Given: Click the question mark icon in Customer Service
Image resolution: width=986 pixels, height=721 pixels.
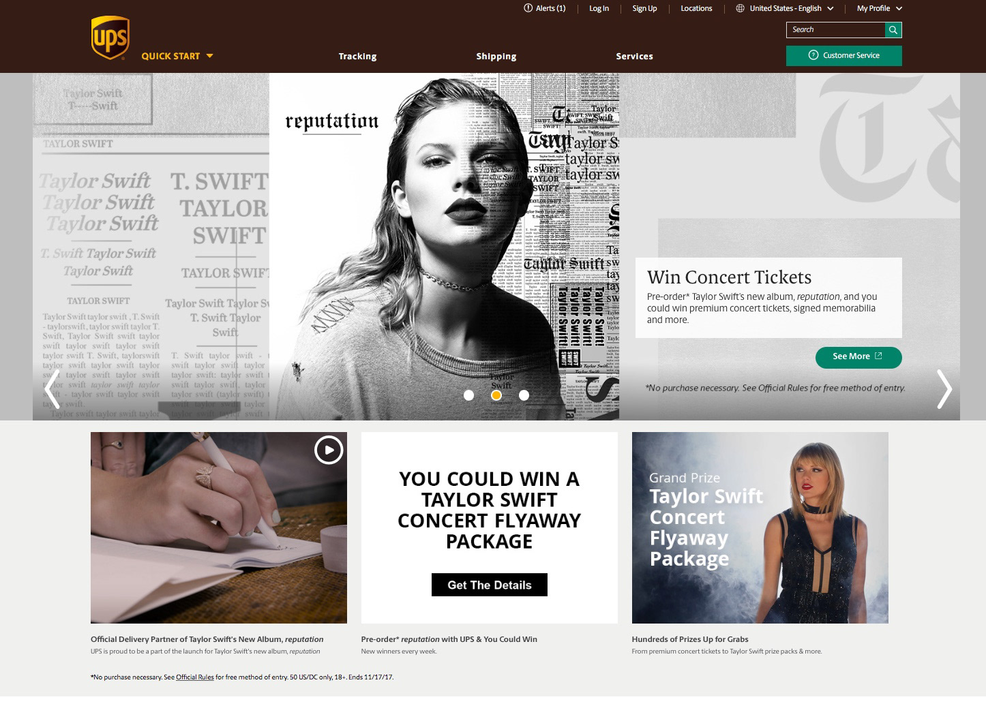Looking at the screenshot, I should click(x=813, y=55).
